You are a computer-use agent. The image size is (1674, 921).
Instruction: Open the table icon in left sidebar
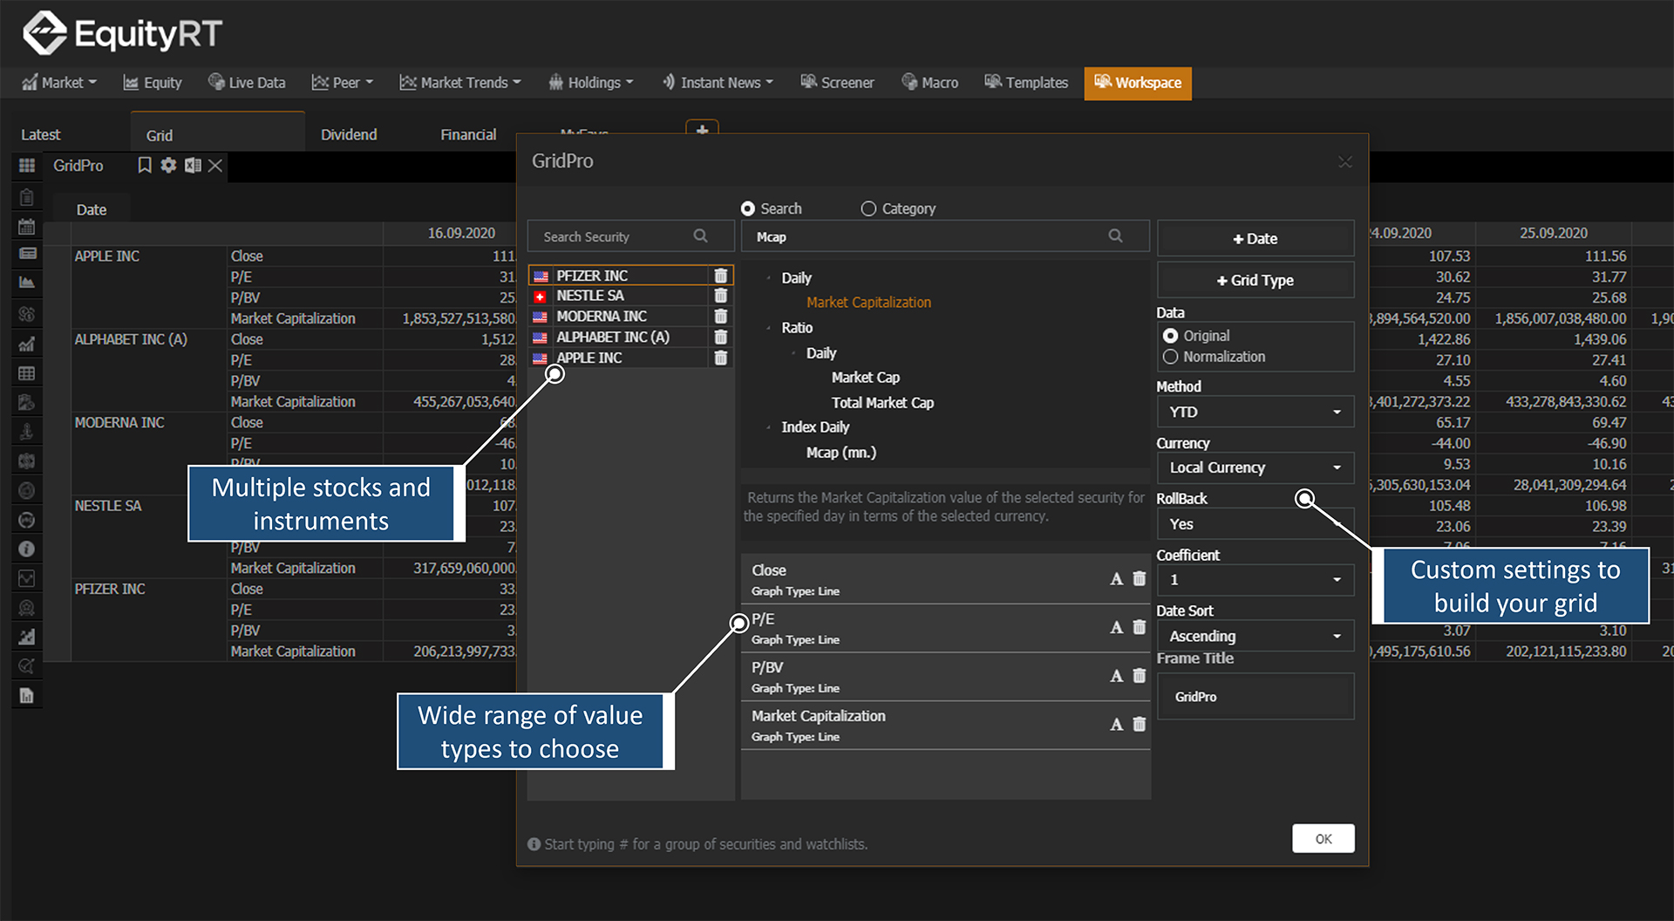[27, 373]
